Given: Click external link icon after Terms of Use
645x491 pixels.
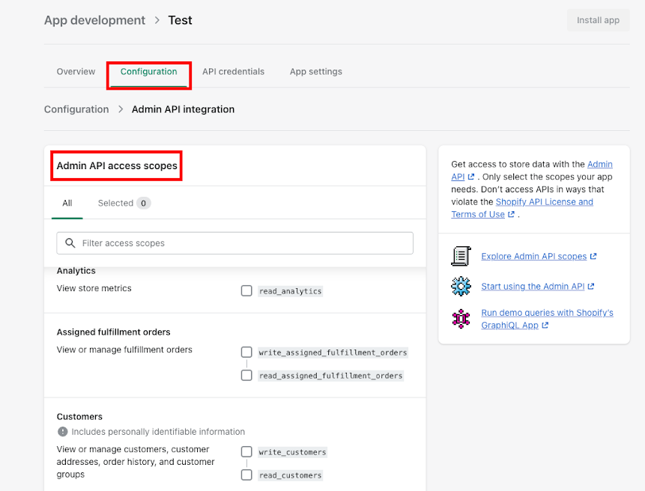Looking at the screenshot, I should (x=512, y=214).
